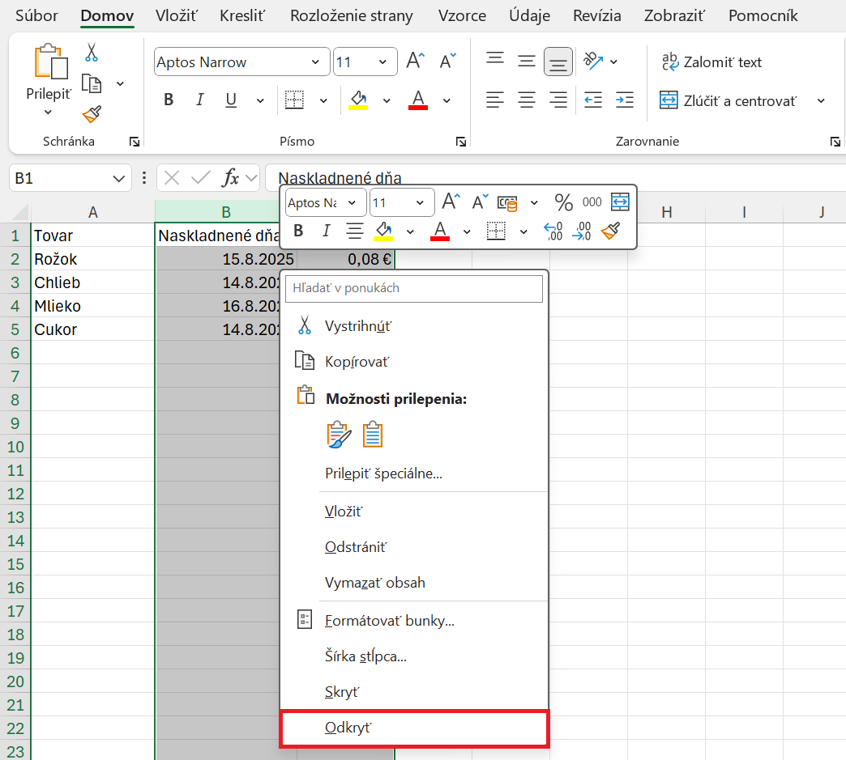Image resolution: width=846 pixels, height=760 pixels.
Task: Click percent style in mini toolbar
Action: point(563,202)
